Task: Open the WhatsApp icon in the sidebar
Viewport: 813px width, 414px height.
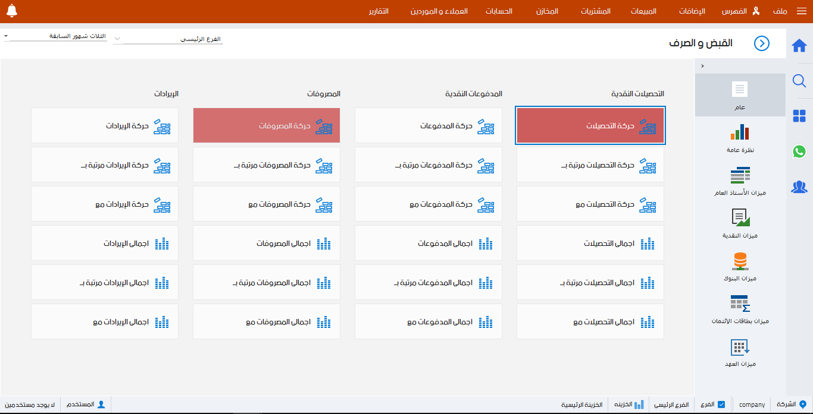Action: pyautogui.click(x=799, y=152)
